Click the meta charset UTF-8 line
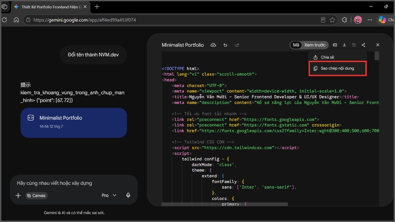The width and height of the screenshot is (395, 222). (199, 86)
